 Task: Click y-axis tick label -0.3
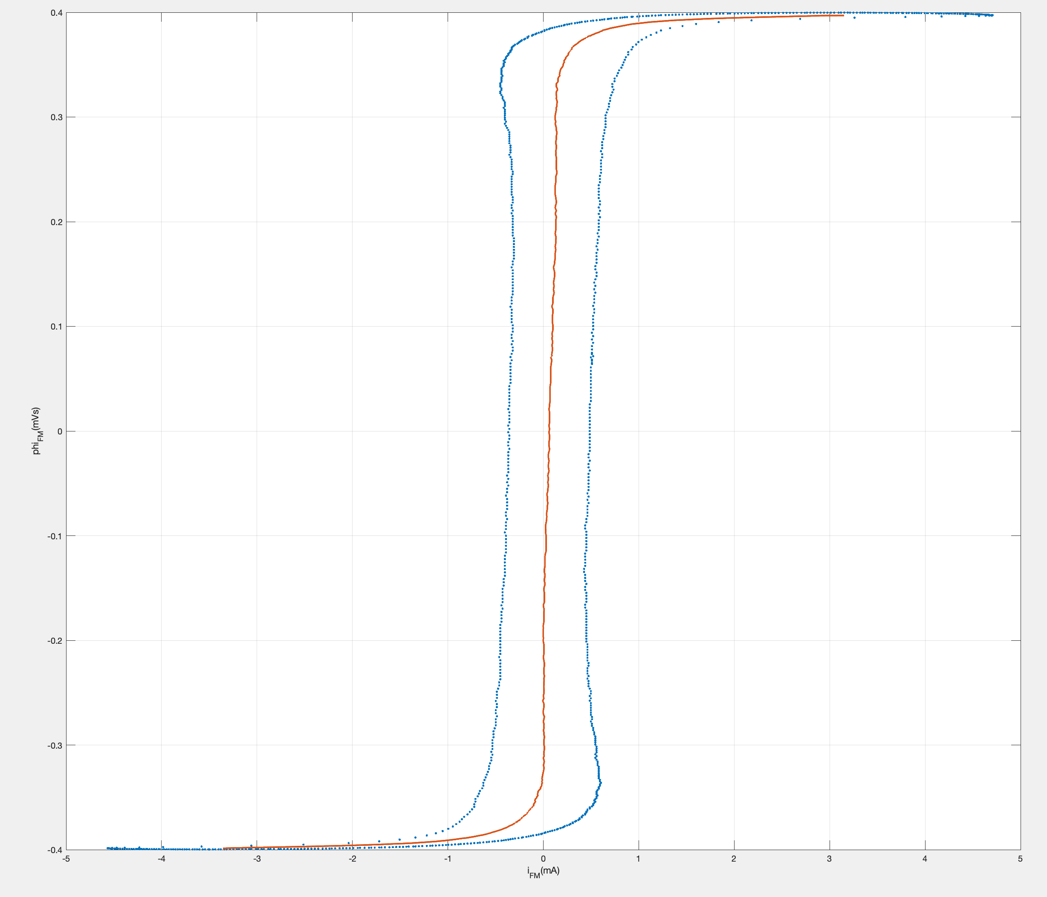click(x=55, y=745)
